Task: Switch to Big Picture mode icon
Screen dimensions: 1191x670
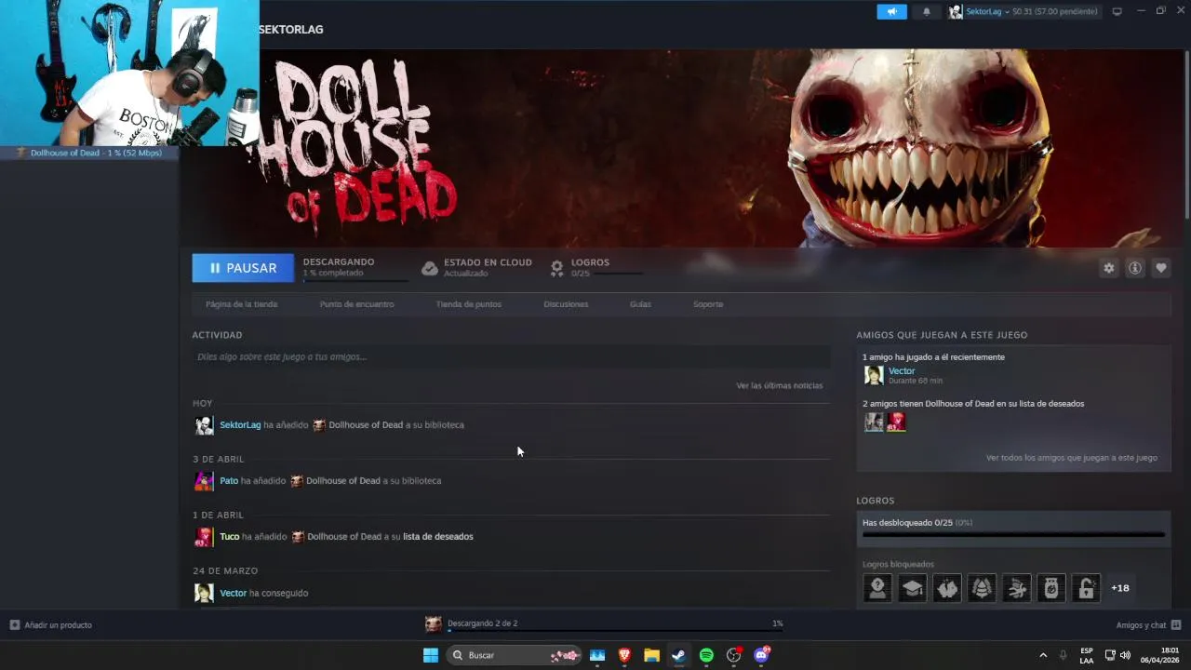Action: (1117, 11)
